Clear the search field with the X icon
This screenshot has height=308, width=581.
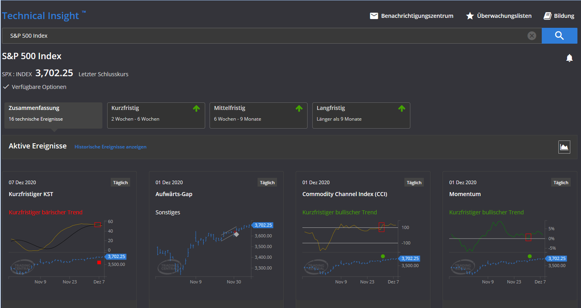click(x=532, y=36)
